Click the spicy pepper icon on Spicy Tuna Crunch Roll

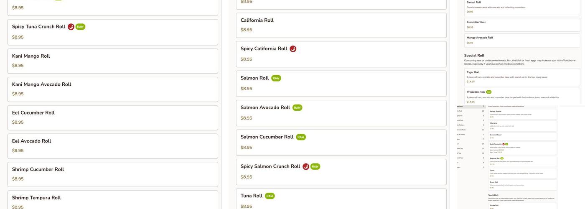(x=71, y=27)
